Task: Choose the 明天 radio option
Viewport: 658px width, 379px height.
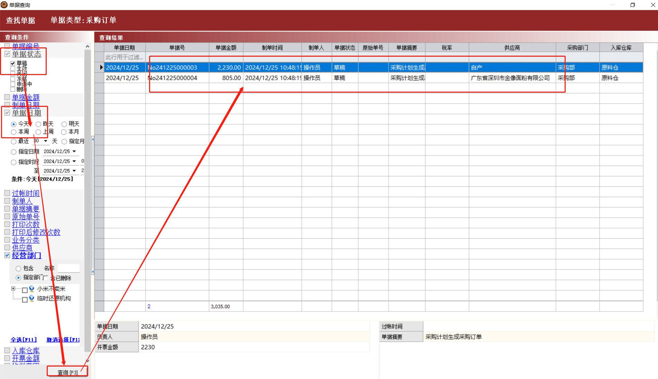Action: click(x=64, y=124)
